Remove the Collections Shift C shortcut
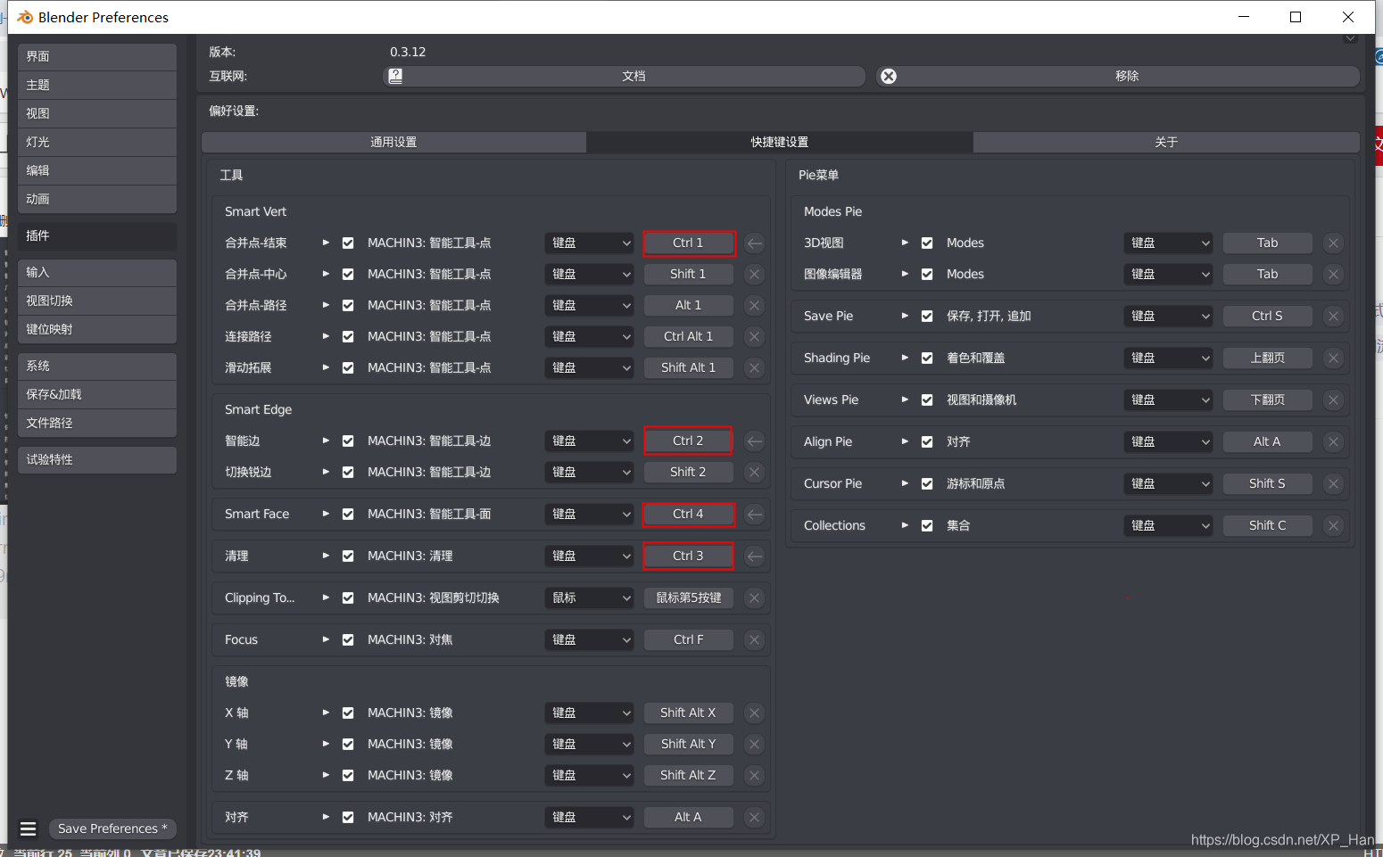This screenshot has height=857, width=1383. click(1333, 525)
